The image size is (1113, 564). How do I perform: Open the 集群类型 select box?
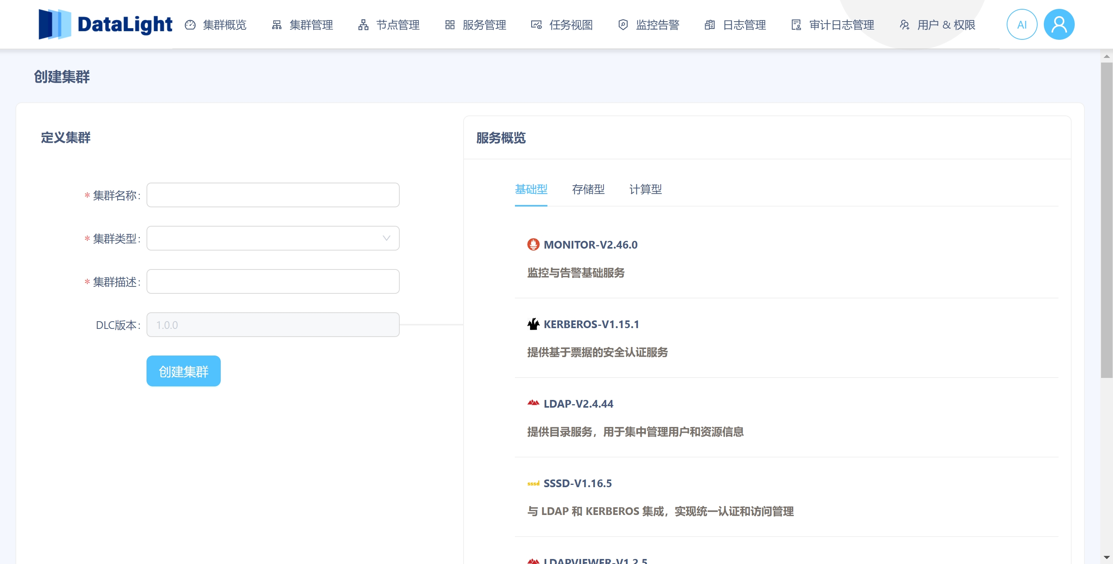pyautogui.click(x=264, y=238)
